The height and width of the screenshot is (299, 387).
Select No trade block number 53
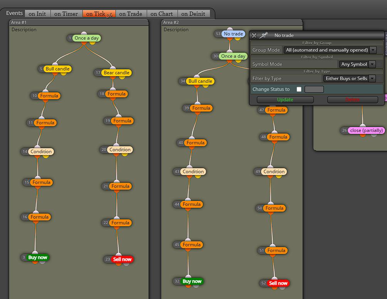click(x=233, y=34)
